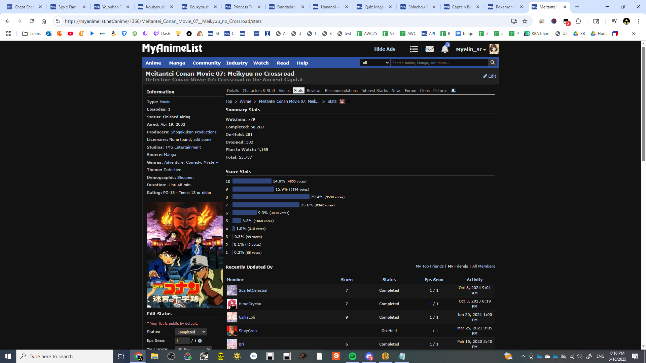Expand the Status Completed dropdown
The image size is (646, 363).
click(x=191, y=332)
